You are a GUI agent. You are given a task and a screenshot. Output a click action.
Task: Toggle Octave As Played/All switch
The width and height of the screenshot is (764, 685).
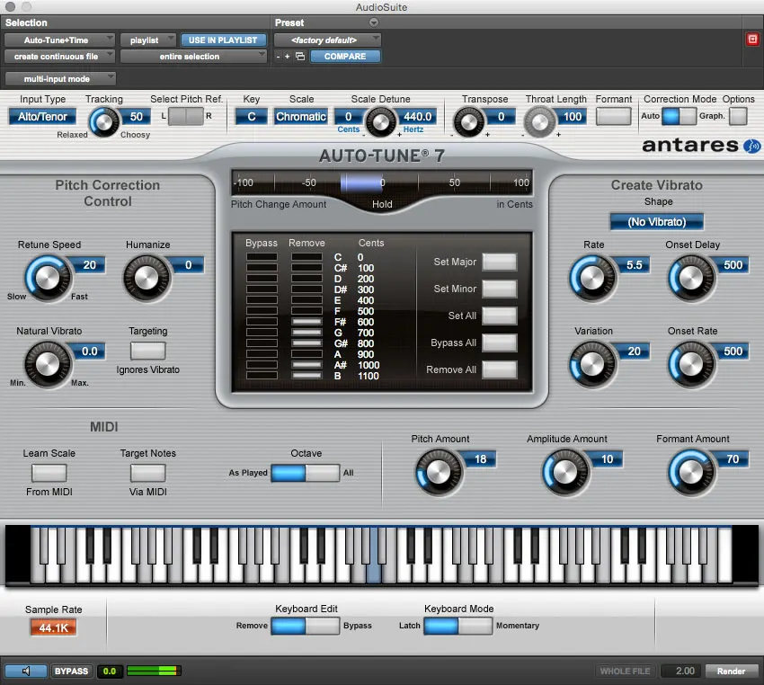pyautogui.click(x=305, y=473)
